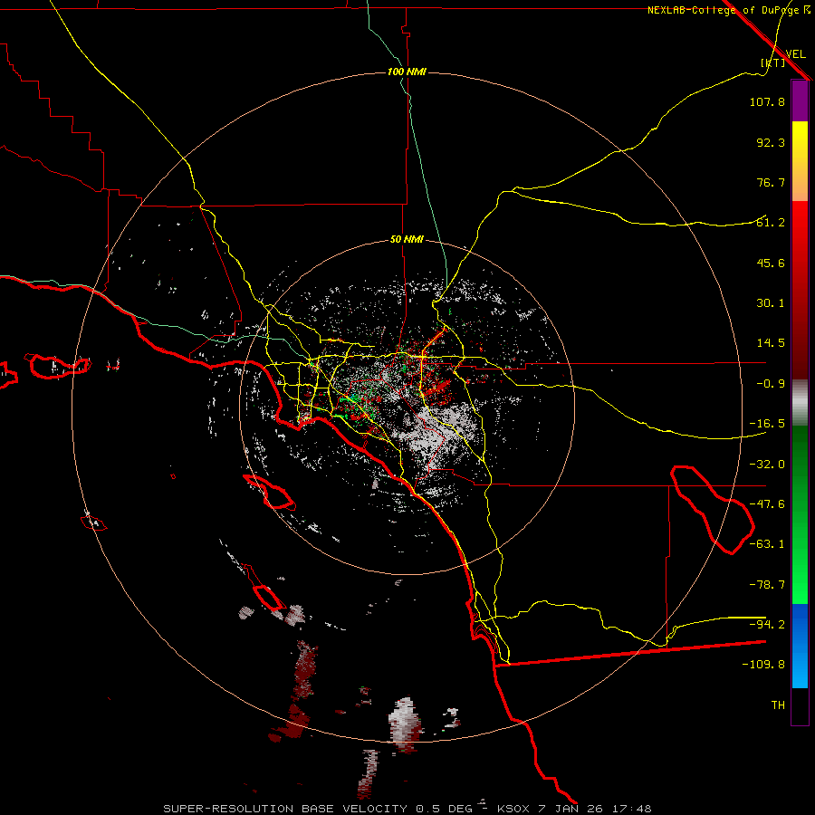Select the 14.5 scale value
815x815 pixels.
click(771, 343)
